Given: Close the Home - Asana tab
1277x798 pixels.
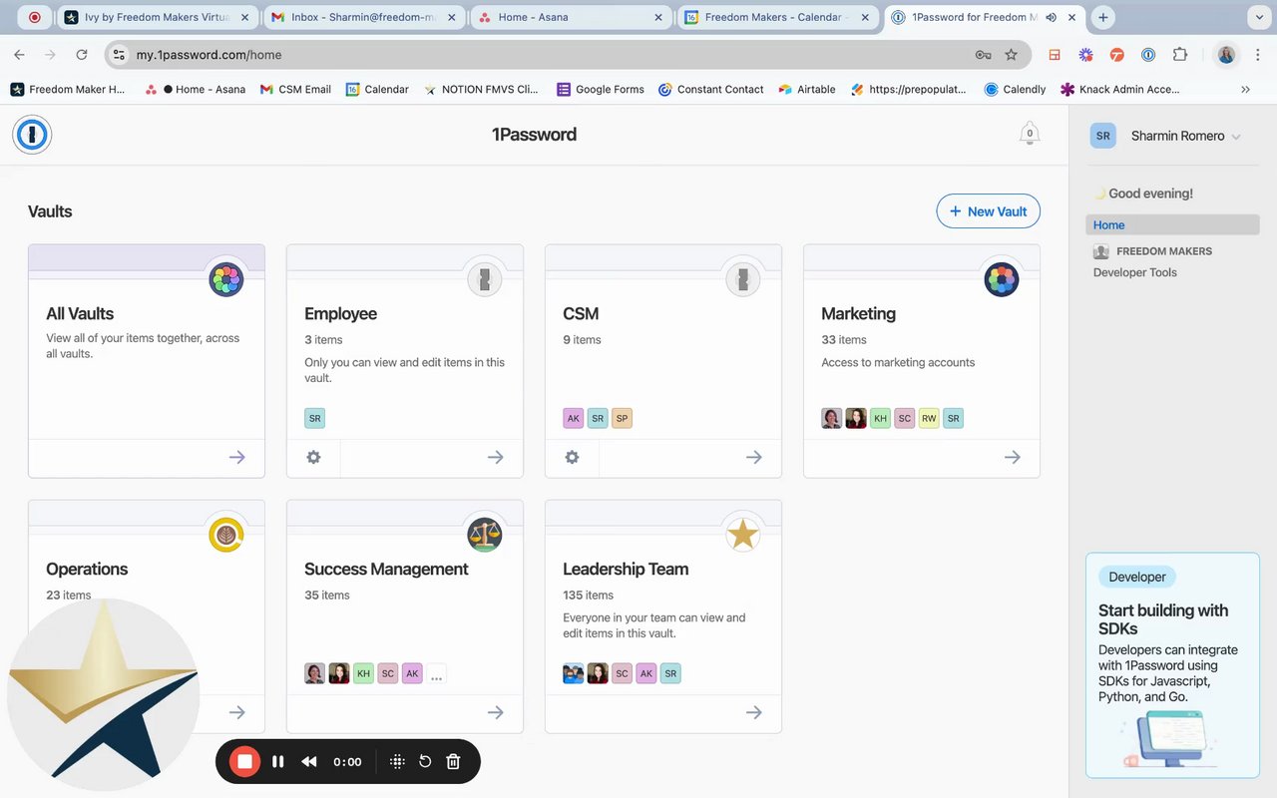Looking at the screenshot, I should 658,17.
